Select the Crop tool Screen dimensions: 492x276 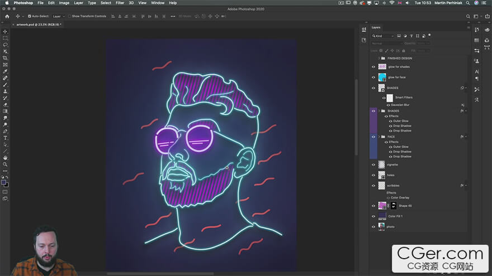coord(6,58)
